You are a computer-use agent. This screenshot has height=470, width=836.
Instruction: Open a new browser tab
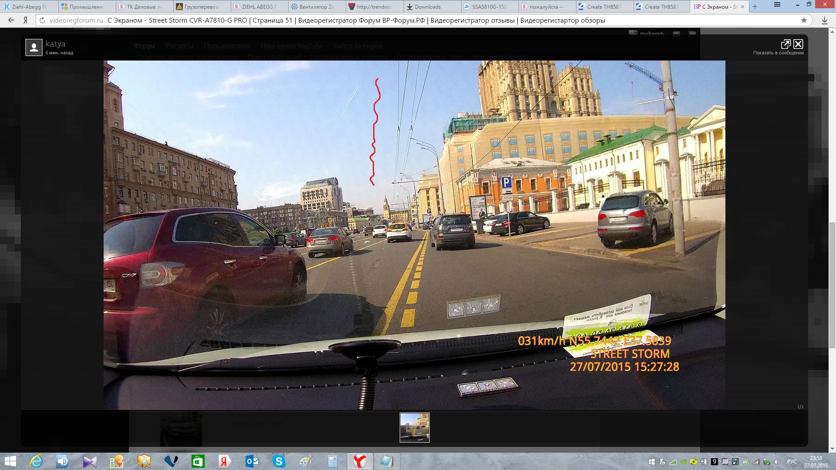click(755, 7)
